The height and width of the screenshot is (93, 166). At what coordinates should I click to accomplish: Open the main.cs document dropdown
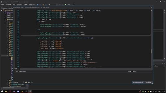(19, 82)
